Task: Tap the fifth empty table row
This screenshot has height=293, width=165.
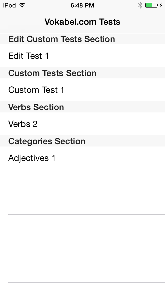Action: coord(82,271)
